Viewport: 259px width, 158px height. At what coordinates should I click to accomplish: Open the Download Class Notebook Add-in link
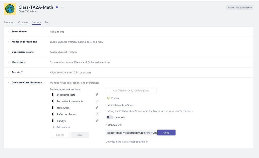click(x=127, y=142)
